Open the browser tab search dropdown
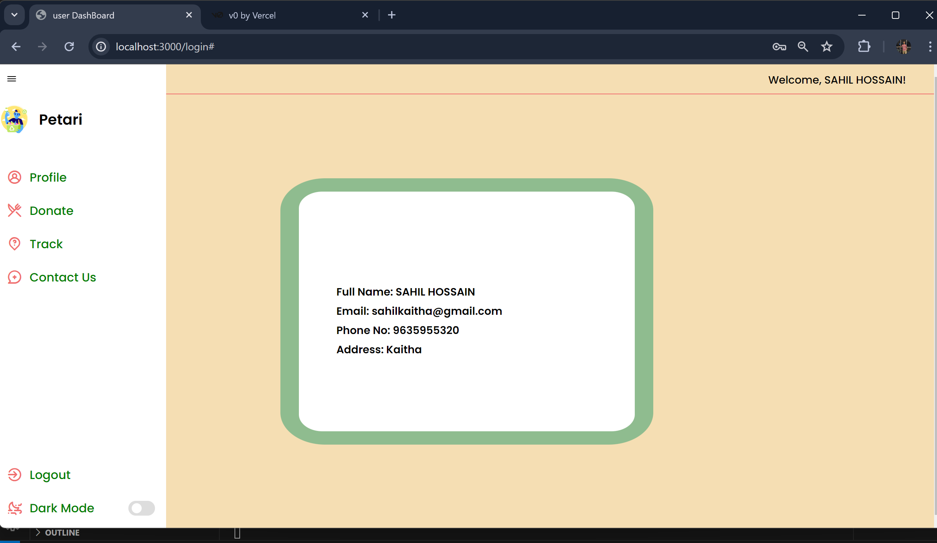This screenshot has width=937, height=543. [14, 15]
